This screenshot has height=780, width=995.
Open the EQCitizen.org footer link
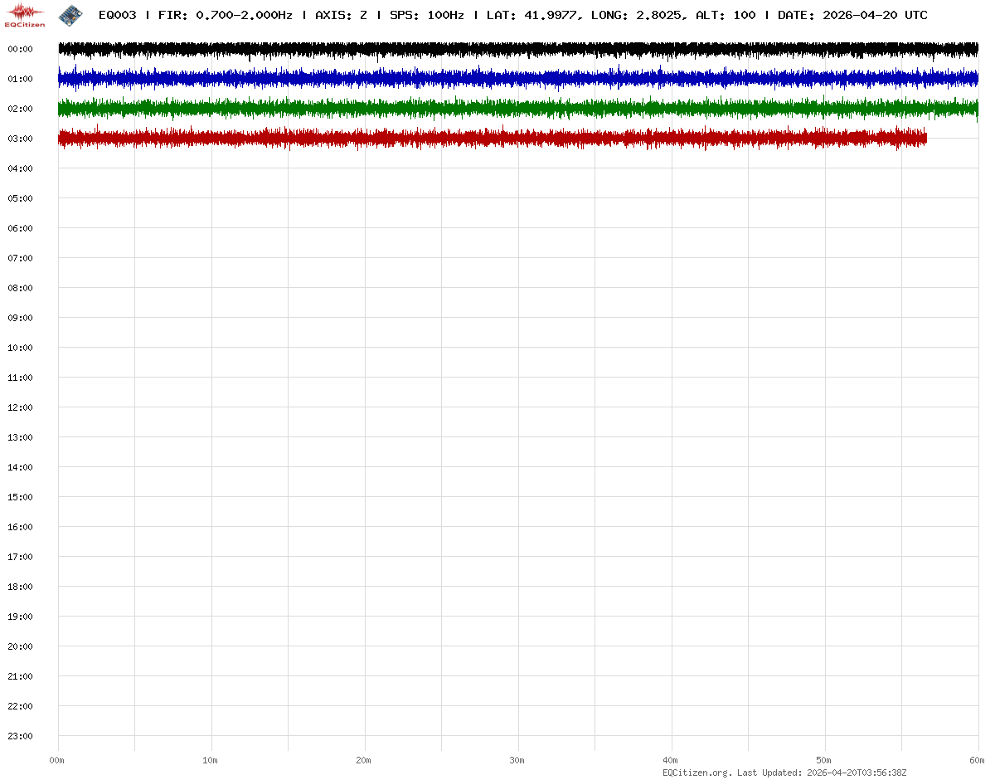click(696, 773)
